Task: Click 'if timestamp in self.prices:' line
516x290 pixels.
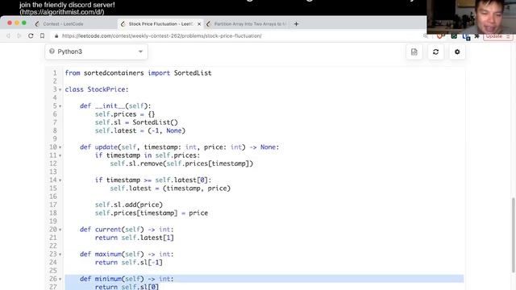Action: (x=148, y=155)
